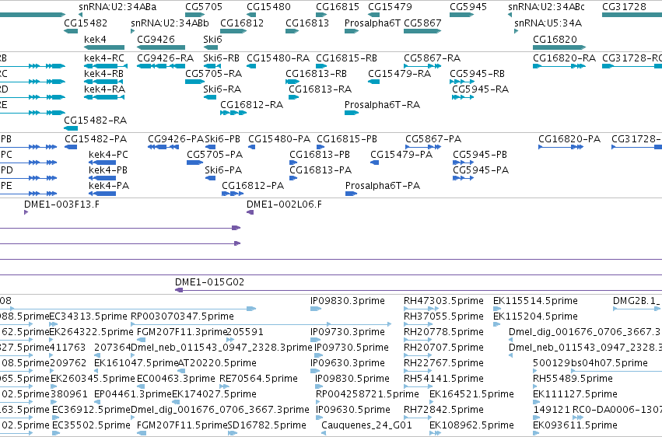Viewport: 662px width, 437px height.
Task: Click the CG15482 gene label
Action: point(86,23)
